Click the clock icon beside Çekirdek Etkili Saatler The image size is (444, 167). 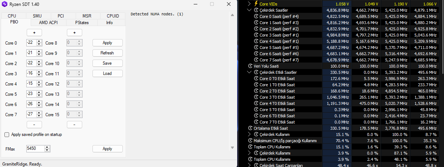click(256, 72)
